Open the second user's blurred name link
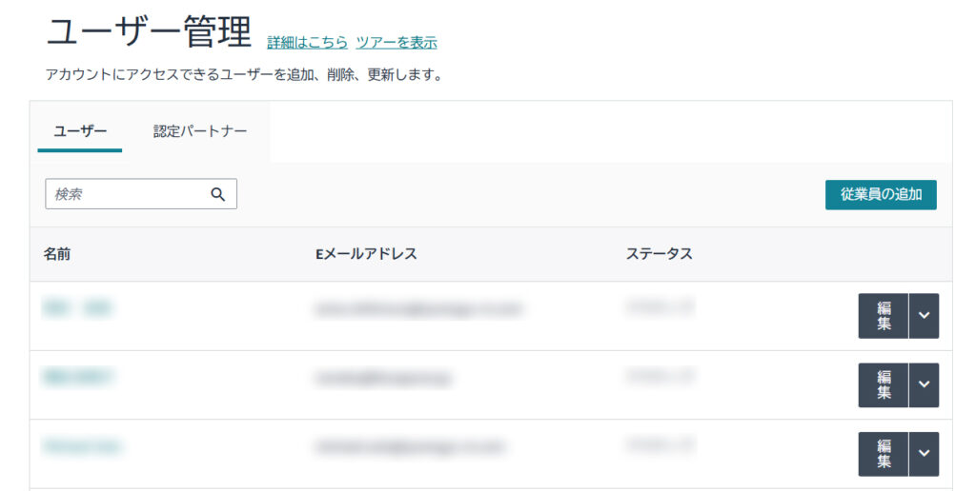The height and width of the screenshot is (491, 976). tap(78, 378)
